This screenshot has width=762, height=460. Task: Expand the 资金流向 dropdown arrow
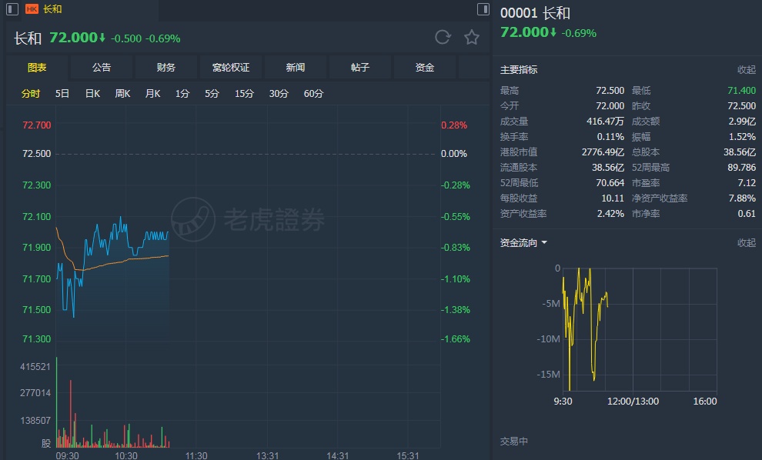click(x=544, y=242)
